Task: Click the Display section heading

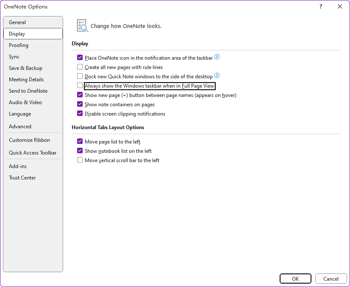Action: [x=80, y=44]
